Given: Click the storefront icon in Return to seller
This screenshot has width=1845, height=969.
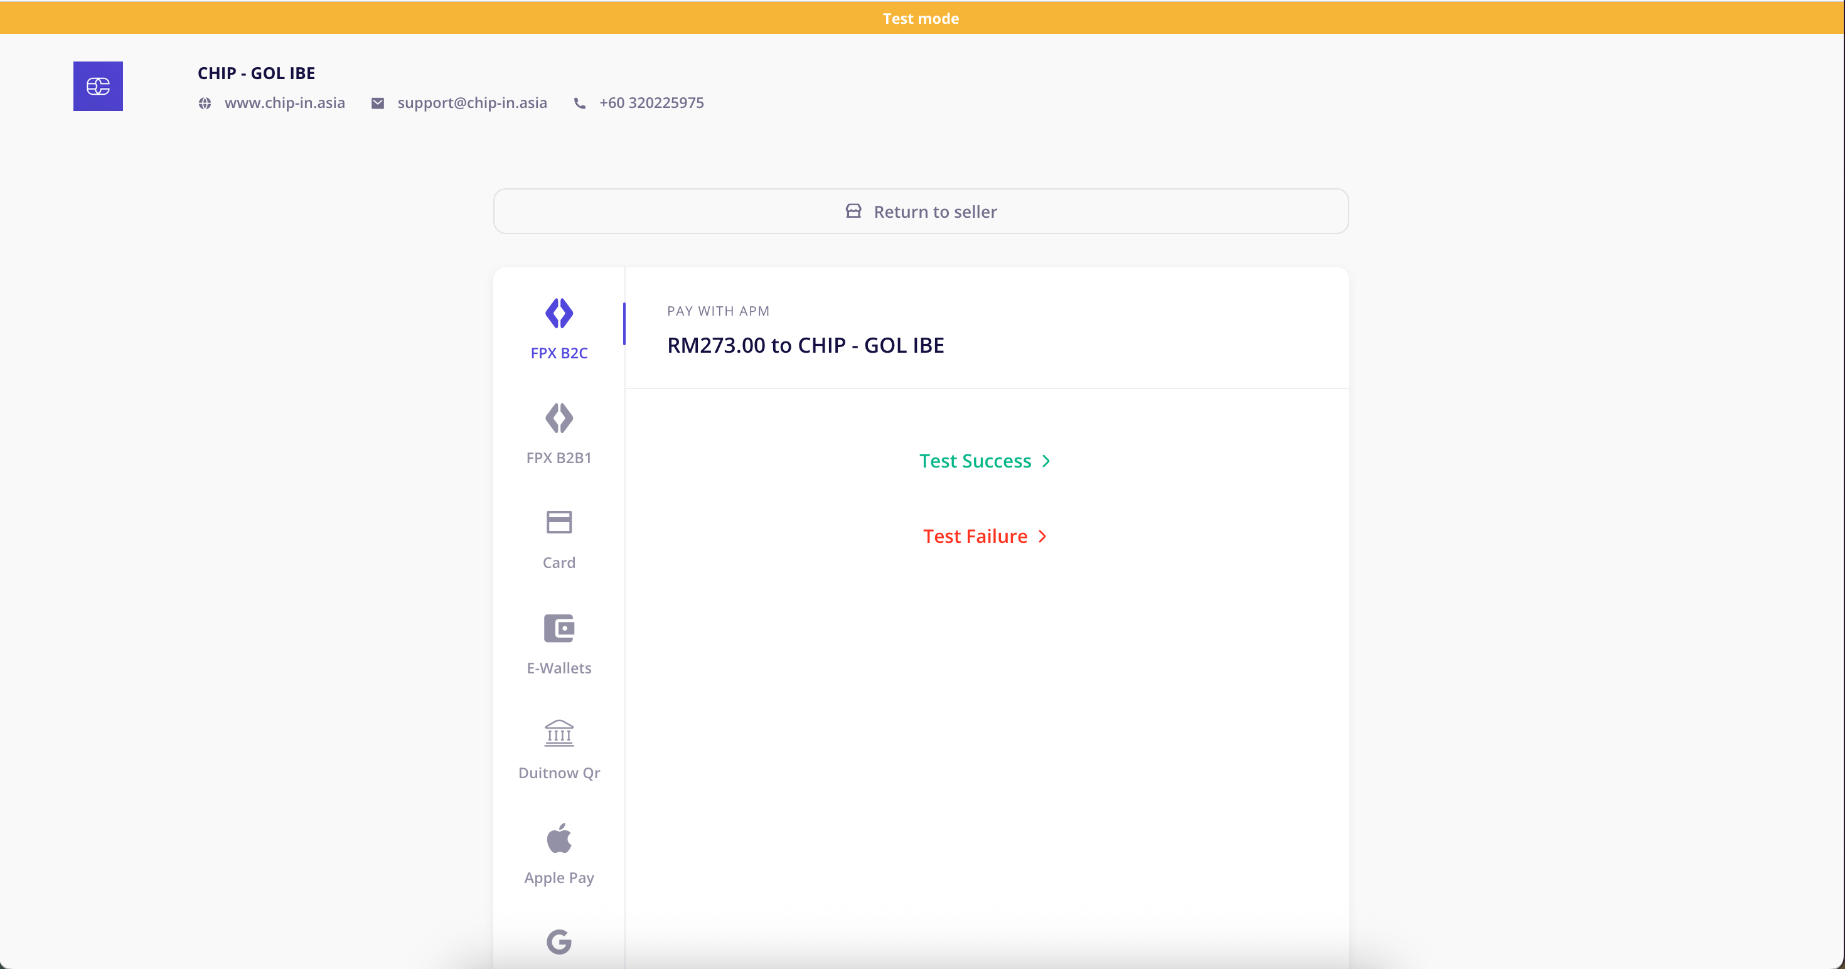Looking at the screenshot, I should (x=853, y=211).
